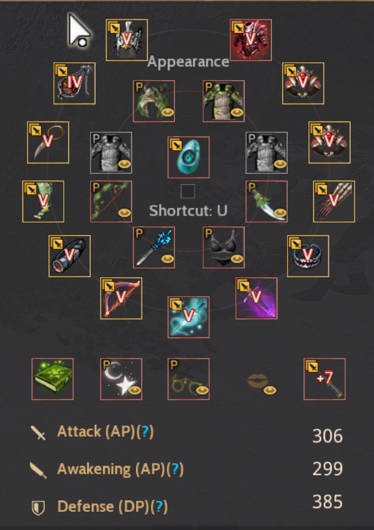The height and width of the screenshot is (530, 374).
Task: Click the red chest armor slot
Action: pyautogui.click(x=251, y=40)
